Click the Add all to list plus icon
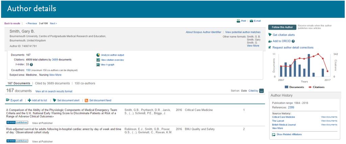346x144 pixels. click(x=29, y=100)
